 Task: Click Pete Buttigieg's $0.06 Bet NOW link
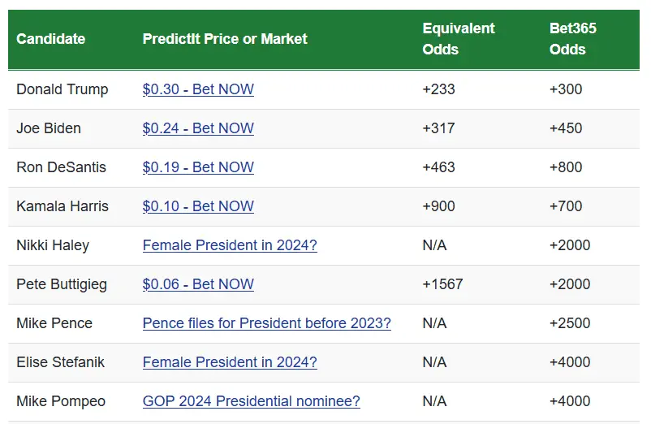pyautogui.click(x=198, y=284)
